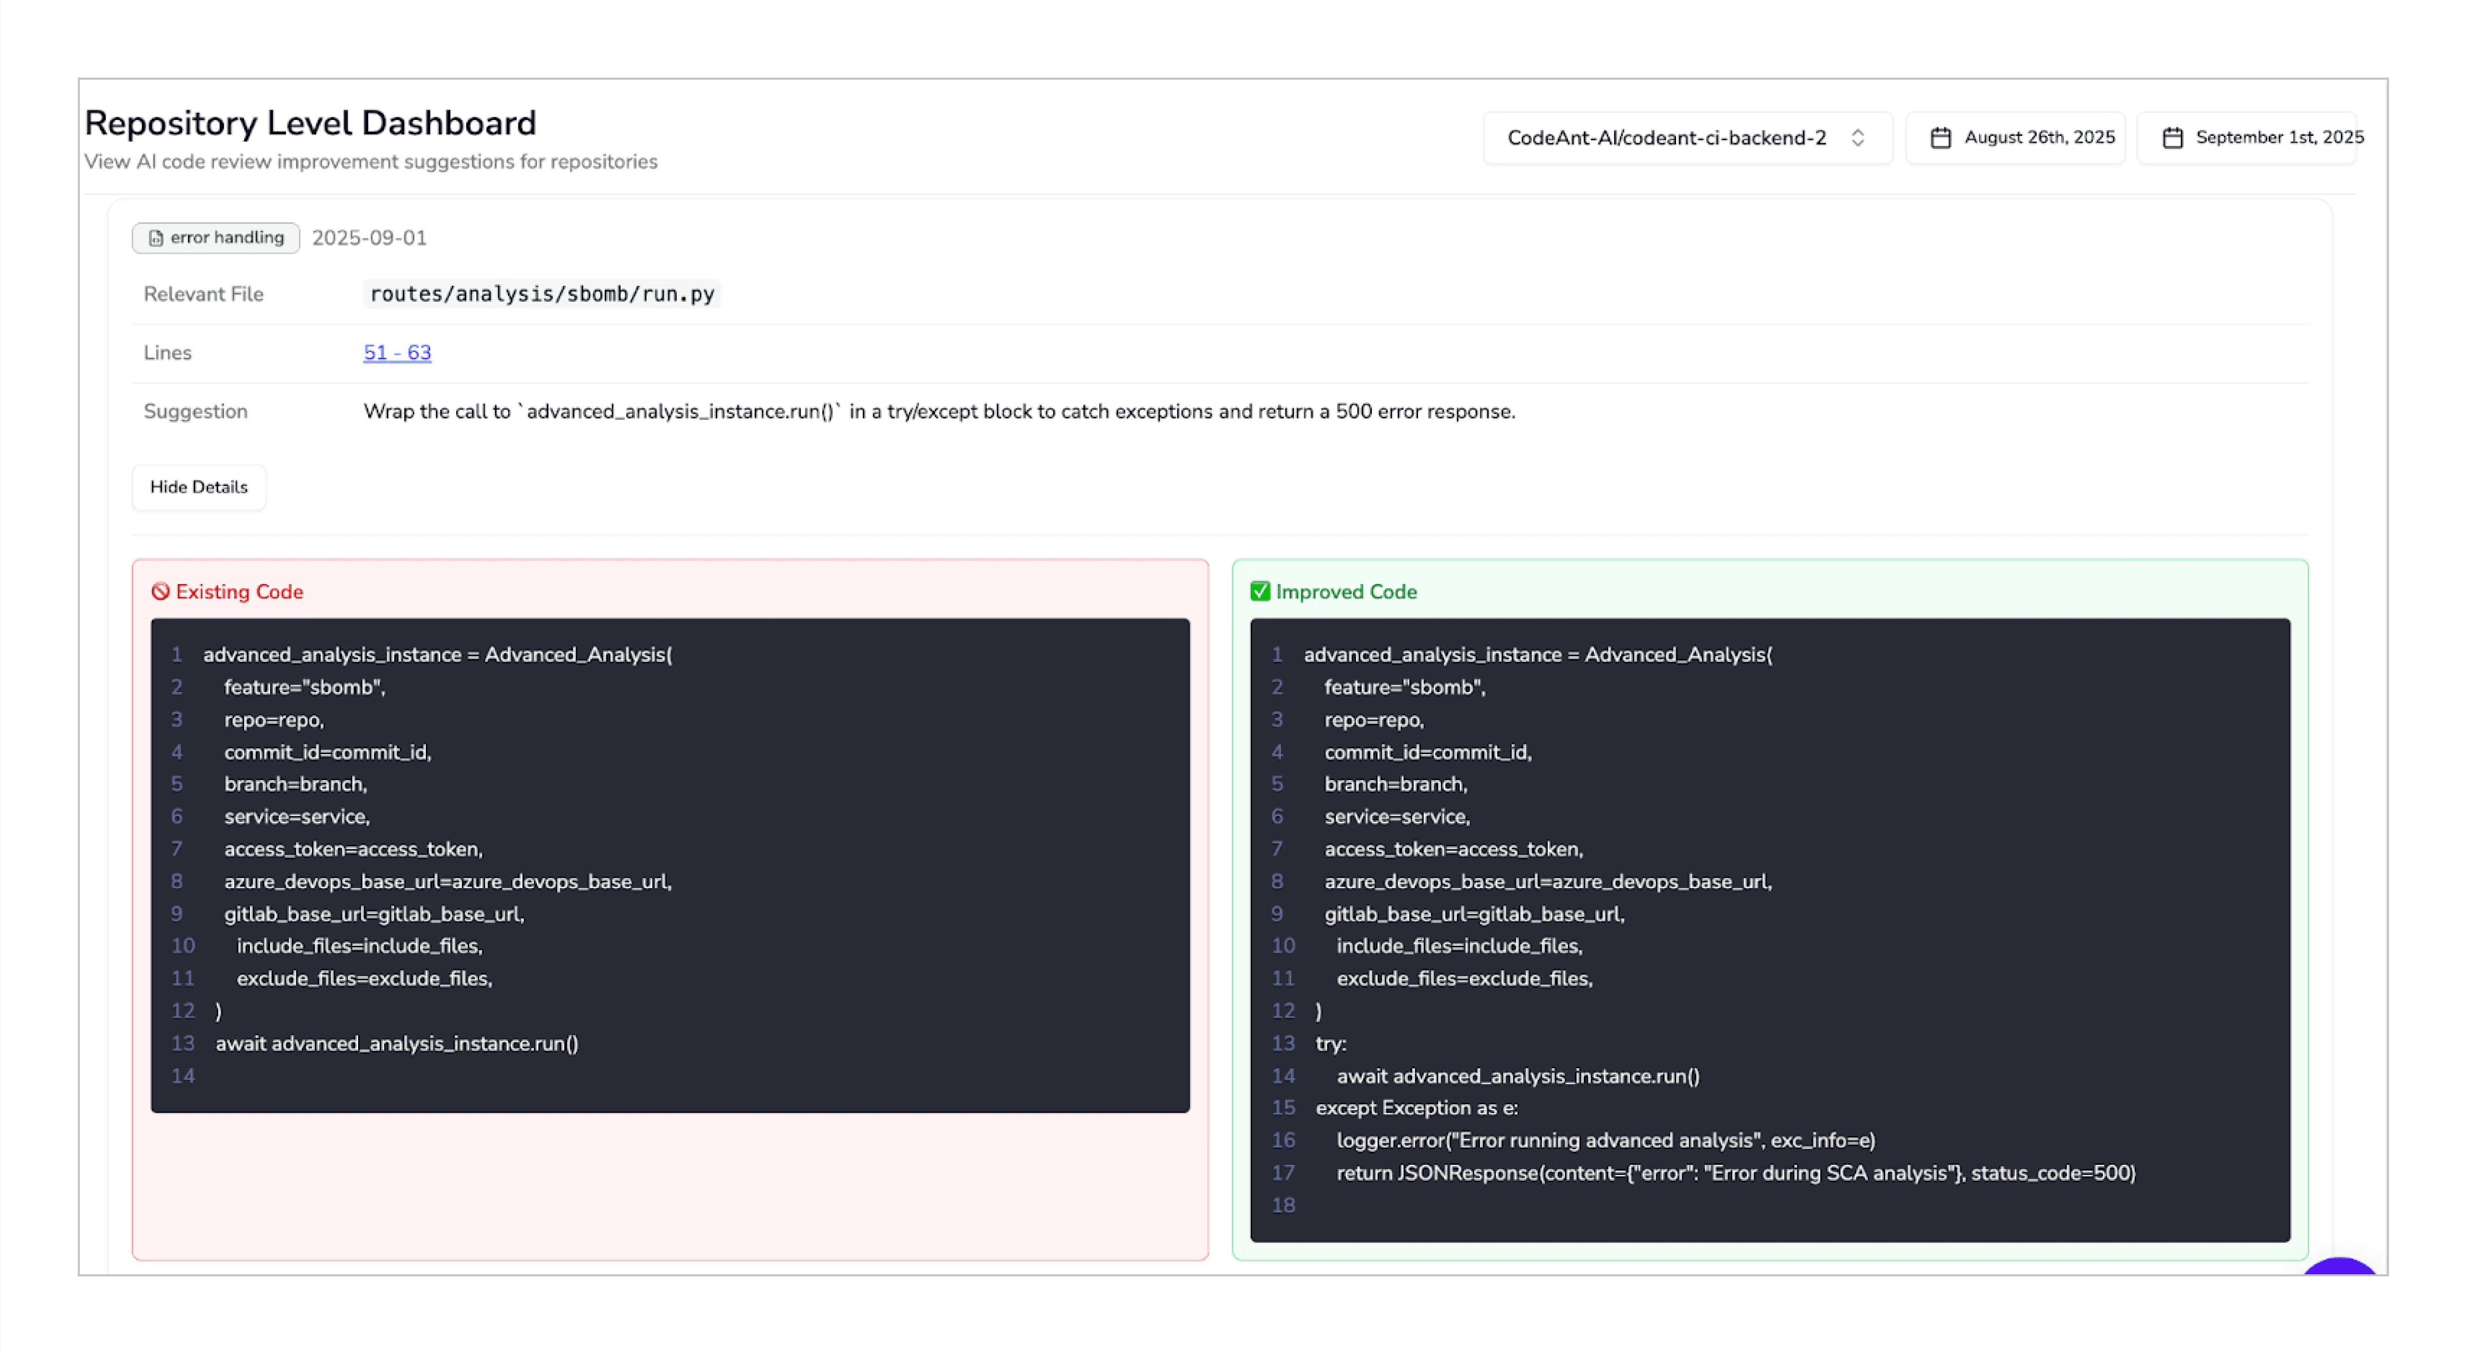
Task: Select the file path routes/analysis/sbomb/run.py
Action: (541, 294)
